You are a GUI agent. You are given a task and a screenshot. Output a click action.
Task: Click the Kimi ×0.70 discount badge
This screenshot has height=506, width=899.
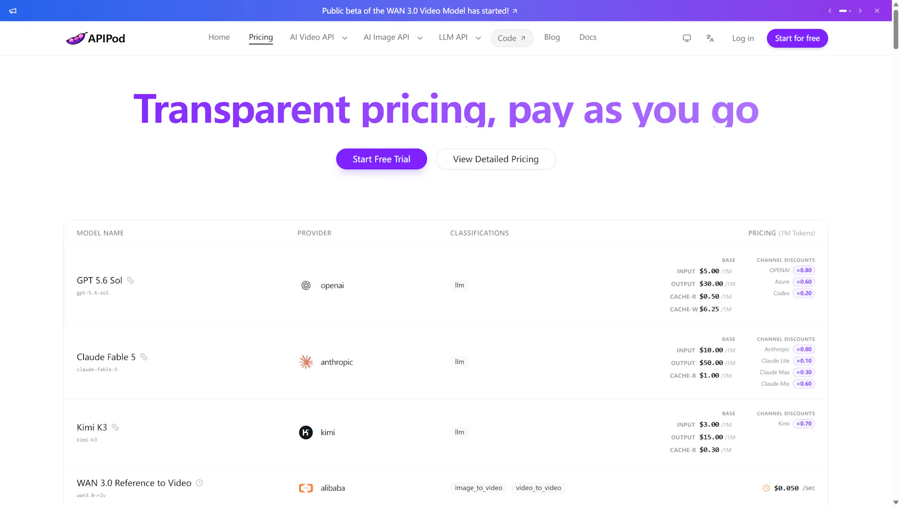(804, 424)
